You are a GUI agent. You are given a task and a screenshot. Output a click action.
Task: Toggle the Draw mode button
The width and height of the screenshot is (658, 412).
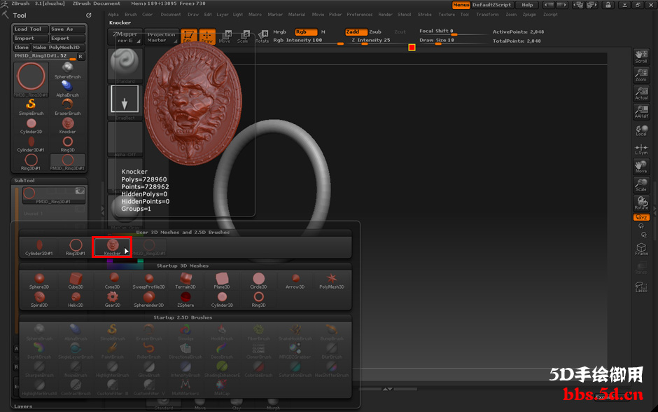pyautogui.click(x=207, y=36)
